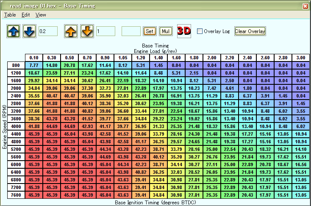Open the View menu

[x=41, y=15]
